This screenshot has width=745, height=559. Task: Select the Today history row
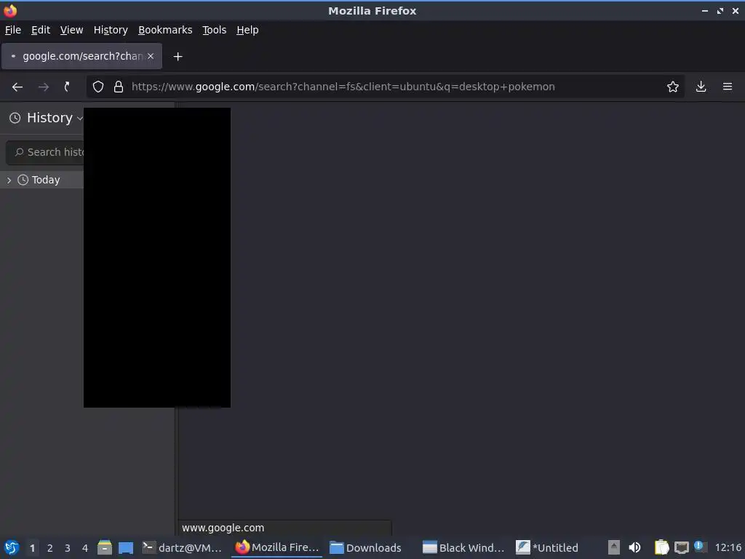click(41, 180)
